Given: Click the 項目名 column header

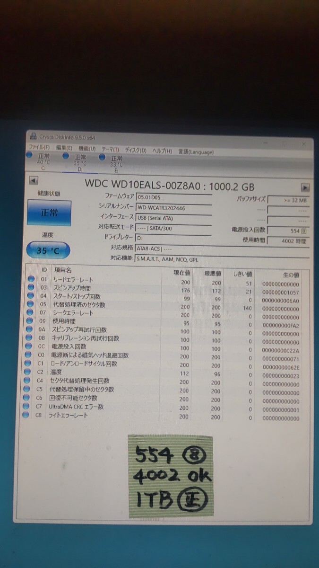Looking at the screenshot, I should 63,270.
